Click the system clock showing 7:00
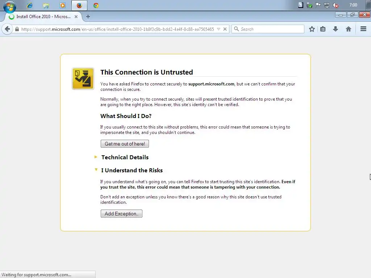The image size is (371, 278). [353, 5]
